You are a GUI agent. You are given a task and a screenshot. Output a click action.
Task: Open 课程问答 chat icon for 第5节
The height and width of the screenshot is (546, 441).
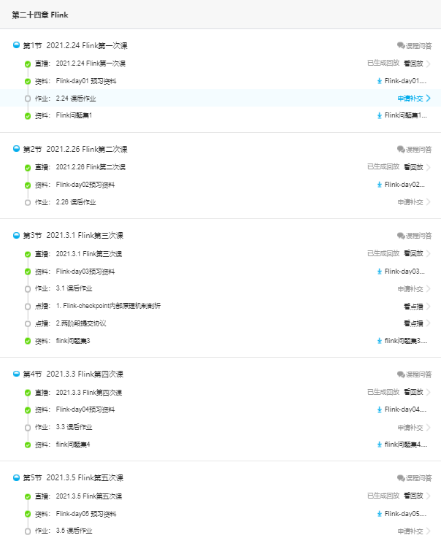(x=401, y=477)
